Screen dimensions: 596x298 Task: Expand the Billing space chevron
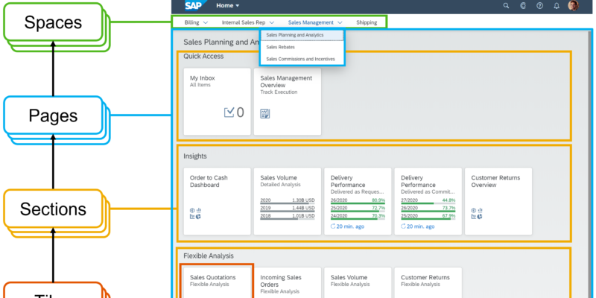pos(206,22)
